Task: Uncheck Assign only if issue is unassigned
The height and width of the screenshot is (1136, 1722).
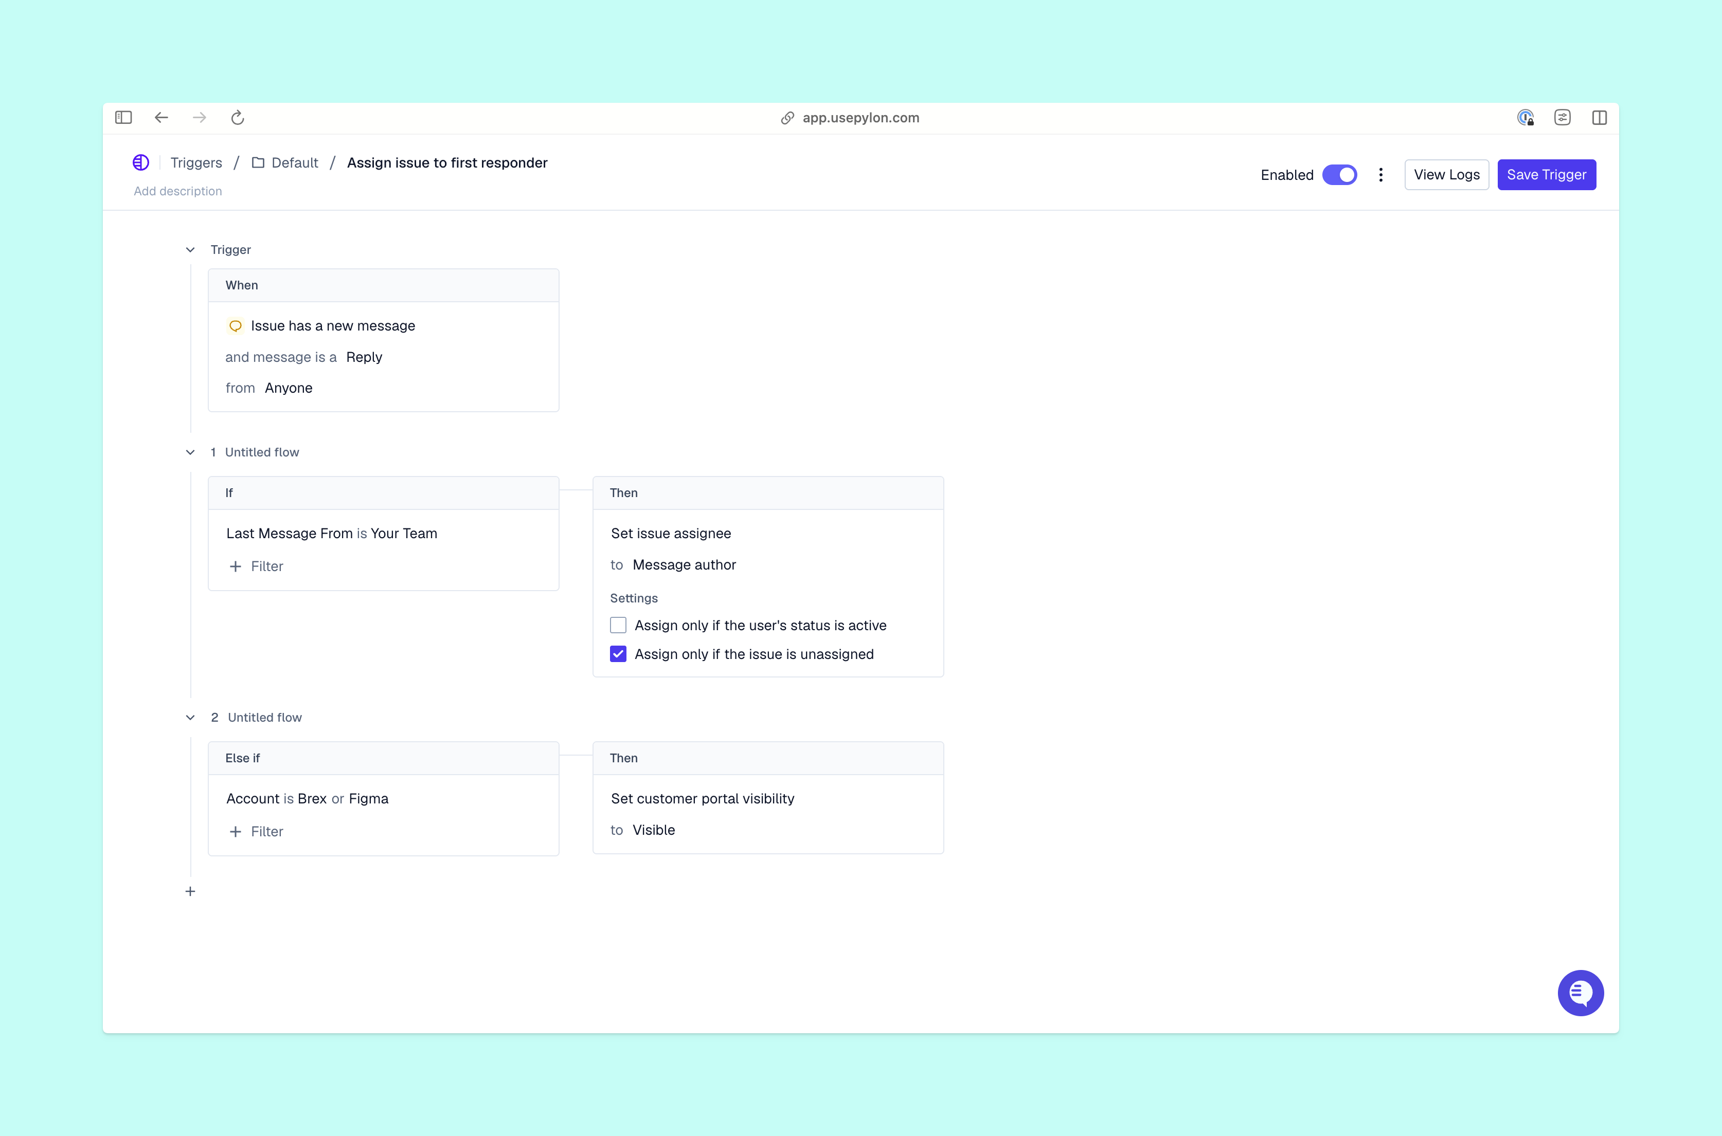Action: (618, 654)
